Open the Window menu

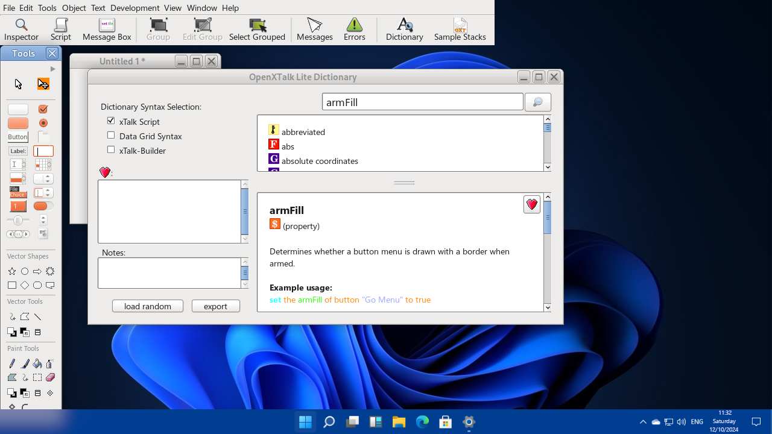click(201, 8)
